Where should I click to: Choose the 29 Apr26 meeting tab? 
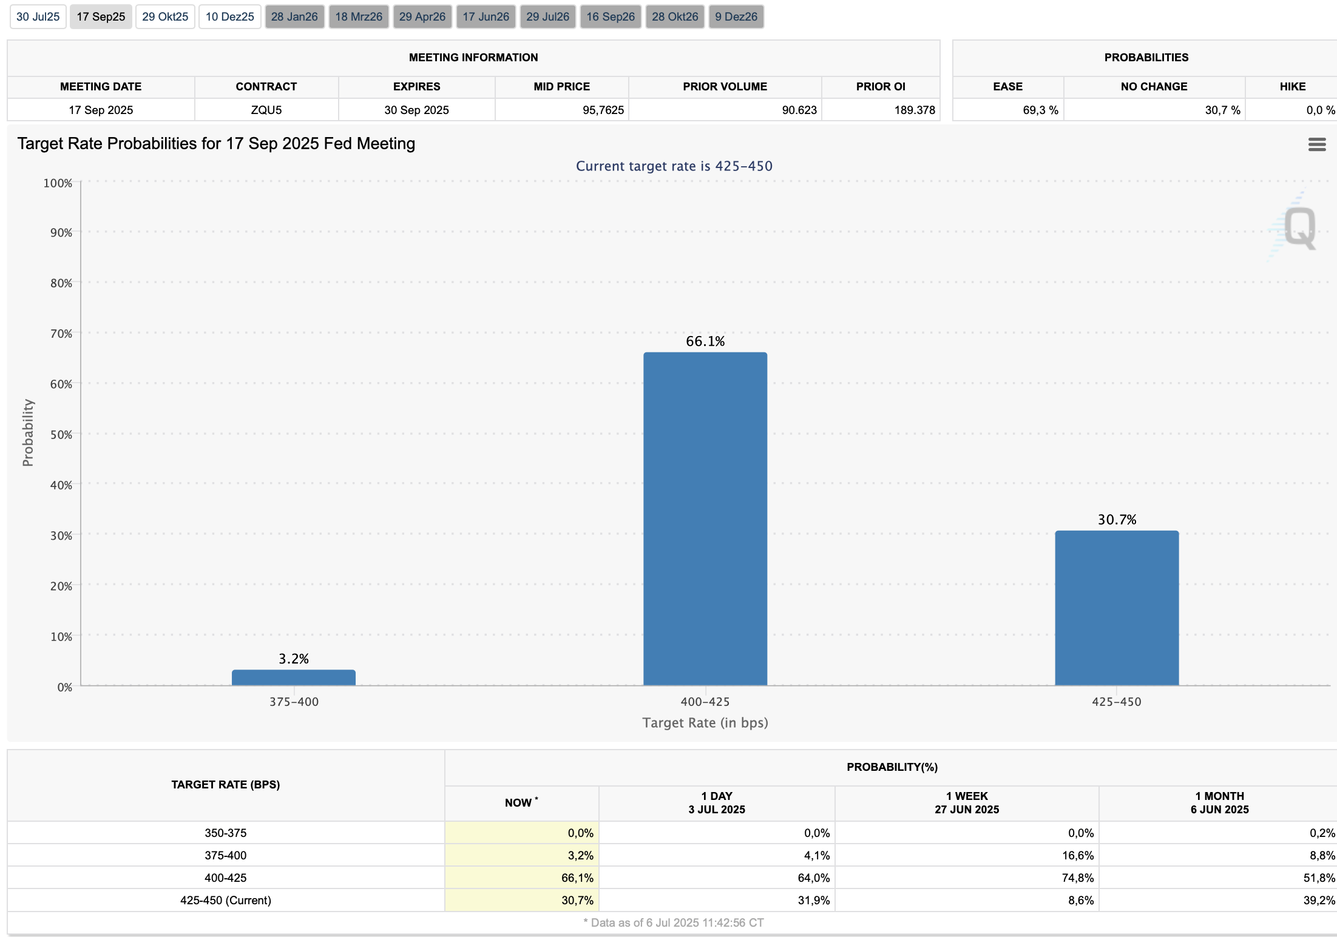click(x=422, y=17)
